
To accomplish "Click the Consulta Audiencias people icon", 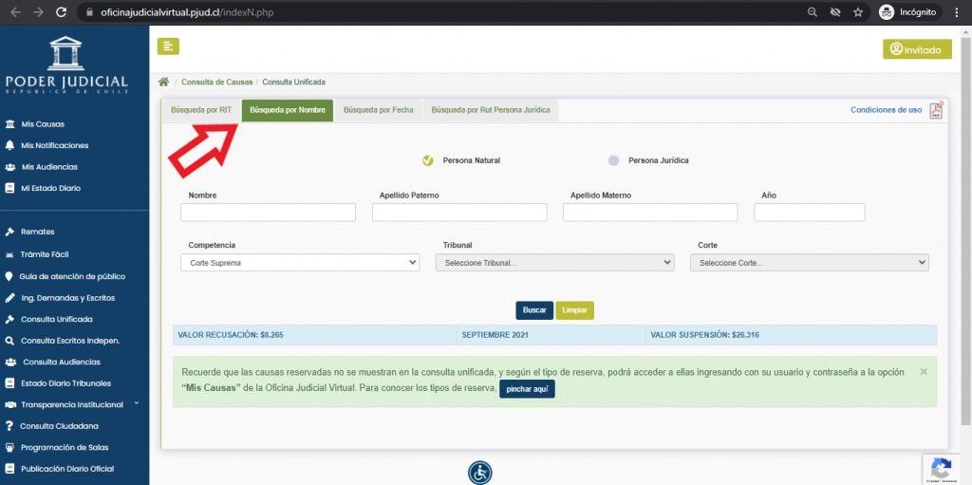I will [10, 362].
